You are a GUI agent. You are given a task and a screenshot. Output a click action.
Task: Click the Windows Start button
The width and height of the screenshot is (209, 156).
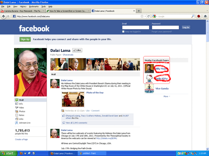8,153
